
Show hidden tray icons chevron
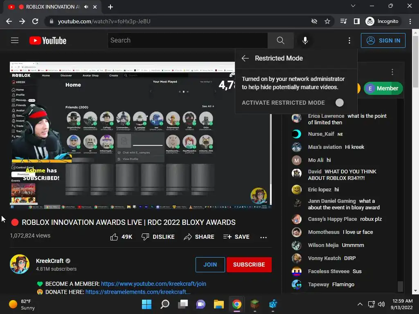360,304
